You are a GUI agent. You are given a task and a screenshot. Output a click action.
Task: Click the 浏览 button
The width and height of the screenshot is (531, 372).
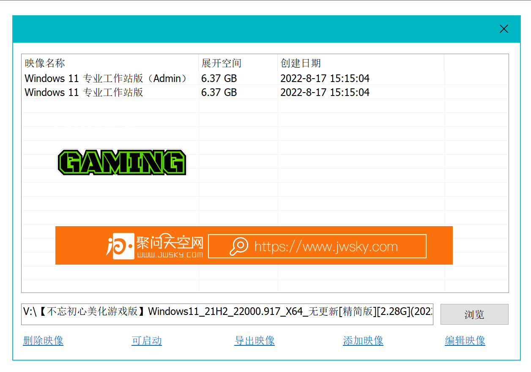474,315
